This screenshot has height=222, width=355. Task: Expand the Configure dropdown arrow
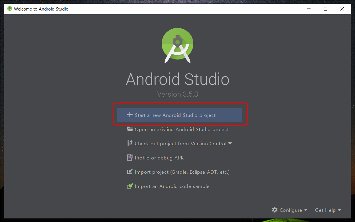[x=306, y=210]
